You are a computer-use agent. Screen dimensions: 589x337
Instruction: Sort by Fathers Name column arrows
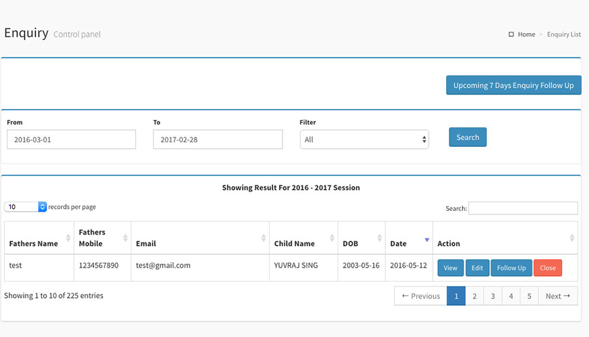pyautogui.click(x=68, y=238)
